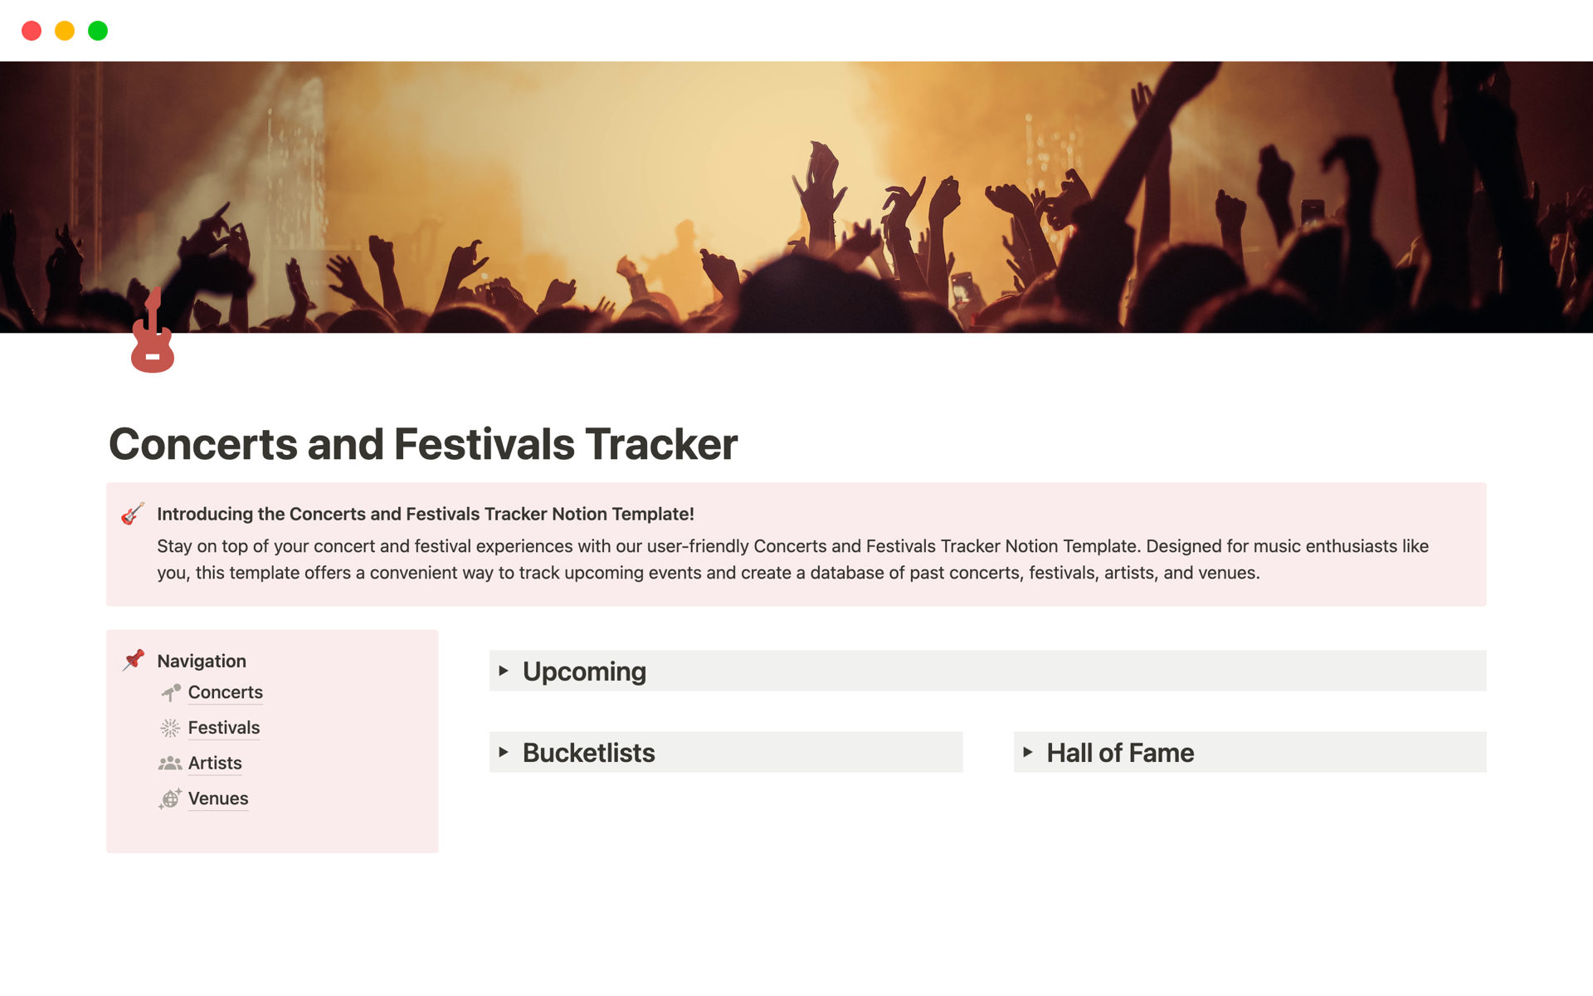Click the red pin icon beside Navigation
Viewport: 1593px width, 996px height.
pyautogui.click(x=133, y=660)
